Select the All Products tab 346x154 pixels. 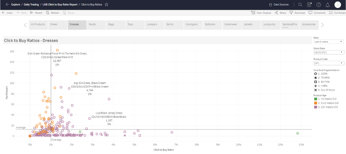click(x=38, y=25)
